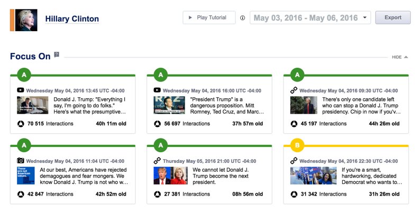Click the link icon on the 22:30 UTC post

click(294, 161)
